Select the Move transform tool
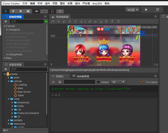 6,11
